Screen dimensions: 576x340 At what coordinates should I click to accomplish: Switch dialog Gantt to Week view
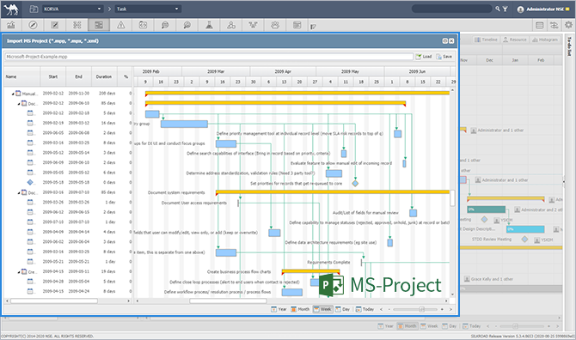pos(322,309)
